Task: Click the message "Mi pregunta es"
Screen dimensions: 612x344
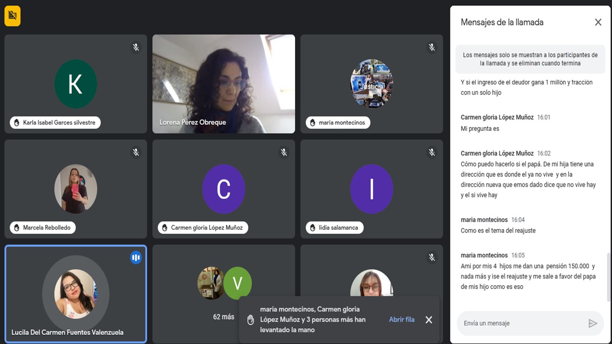Action: point(480,129)
